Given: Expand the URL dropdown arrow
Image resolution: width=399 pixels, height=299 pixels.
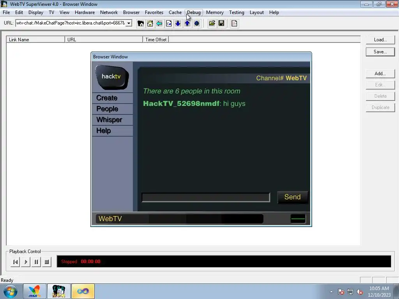Looking at the screenshot, I should tap(129, 23).
